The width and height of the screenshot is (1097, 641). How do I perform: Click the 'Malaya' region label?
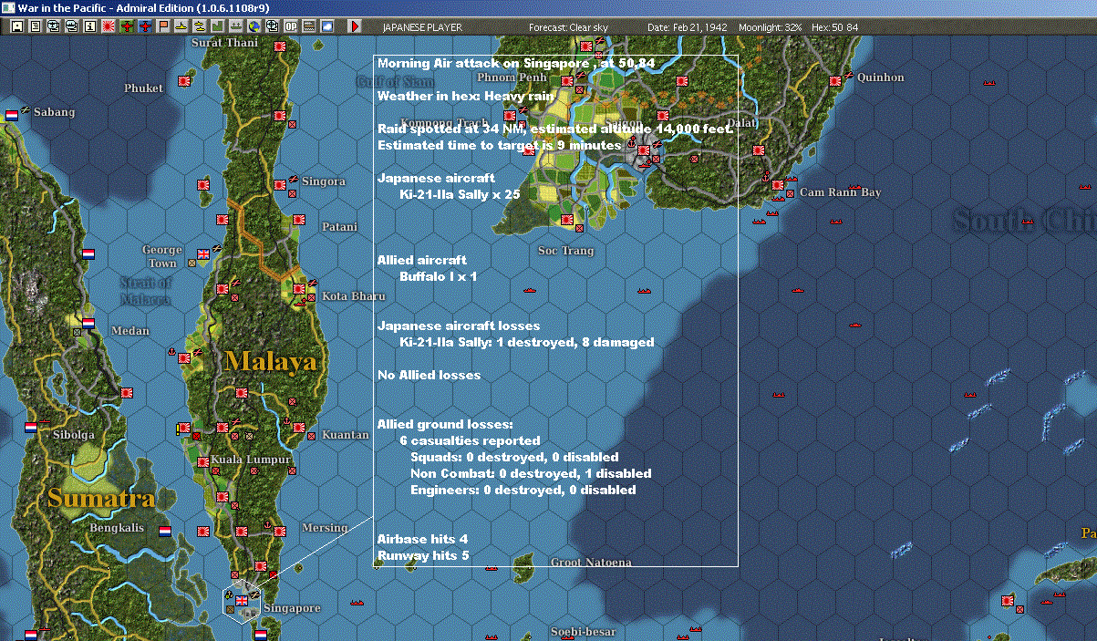coord(272,362)
